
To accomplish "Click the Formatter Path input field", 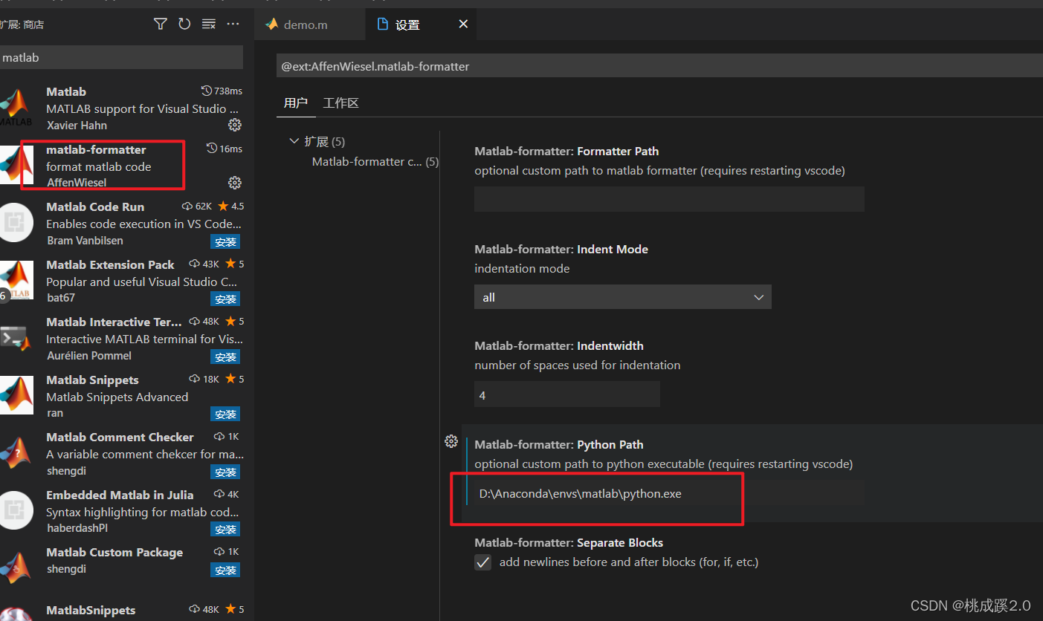I will tap(669, 199).
